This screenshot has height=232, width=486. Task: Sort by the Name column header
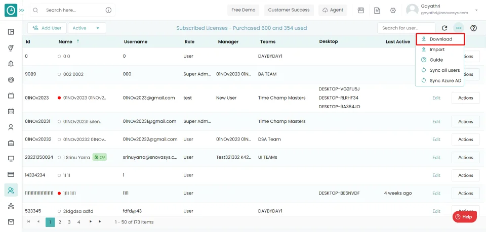coord(65,41)
